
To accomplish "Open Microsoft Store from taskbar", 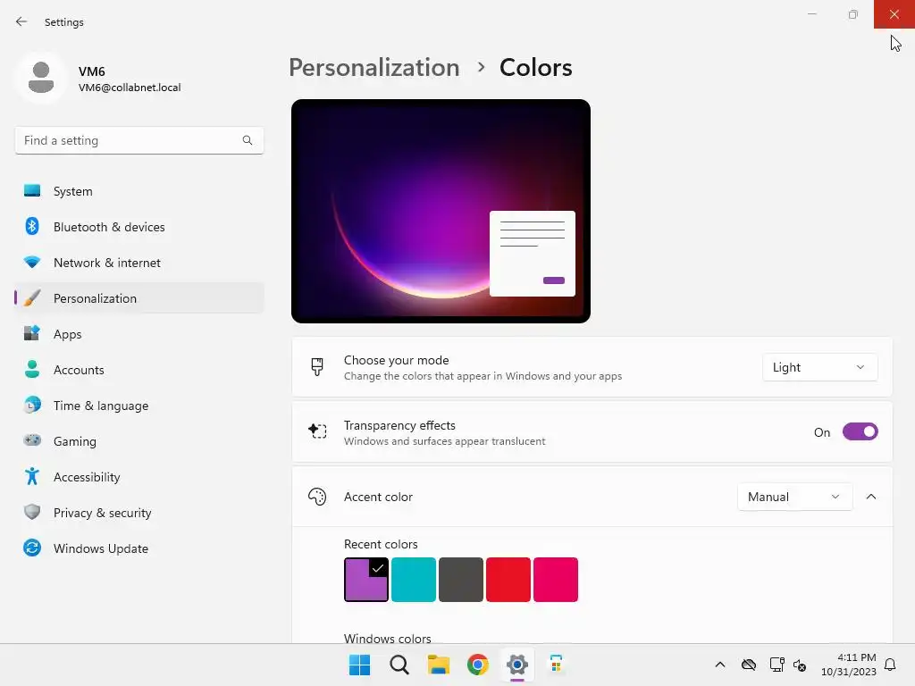I will click(x=556, y=665).
